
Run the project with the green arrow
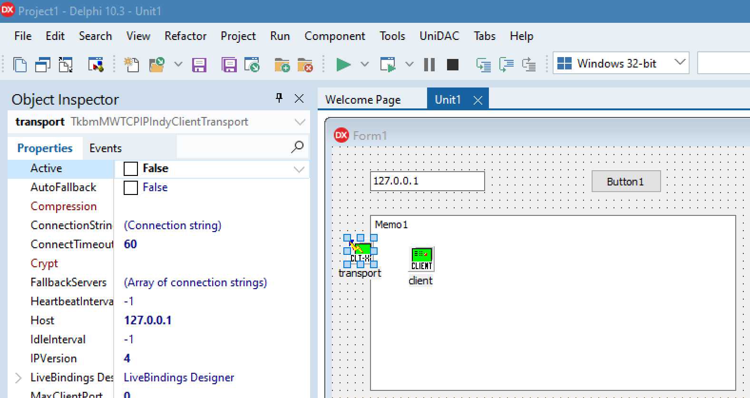[343, 64]
